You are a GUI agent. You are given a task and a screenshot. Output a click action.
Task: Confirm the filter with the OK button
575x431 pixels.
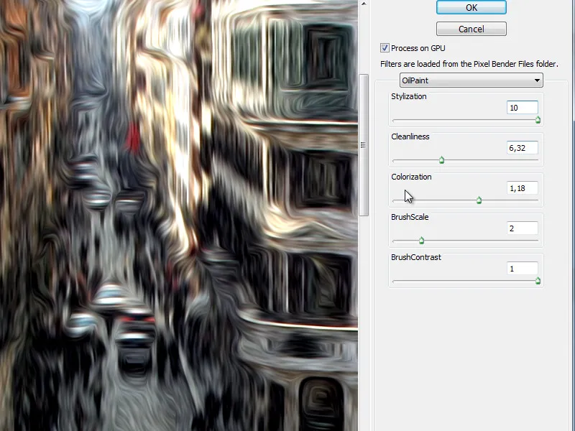click(471, 7)
